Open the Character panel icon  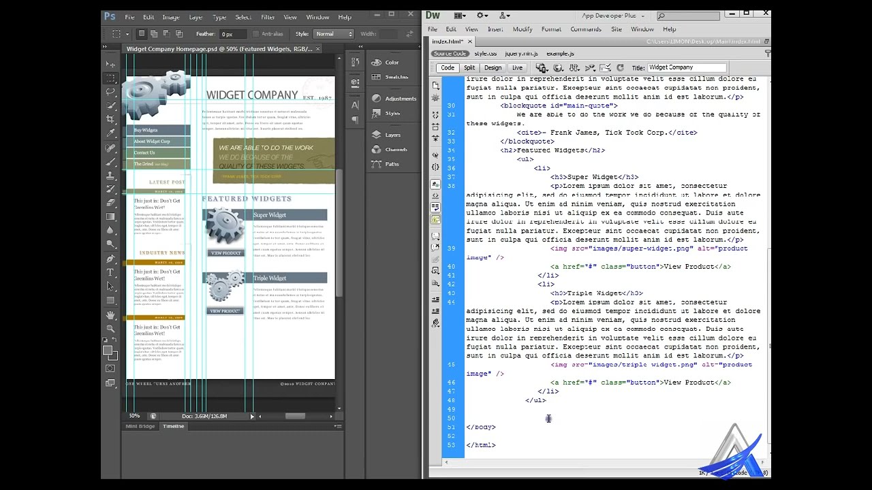pyautogui.click(x=355, y=105)
